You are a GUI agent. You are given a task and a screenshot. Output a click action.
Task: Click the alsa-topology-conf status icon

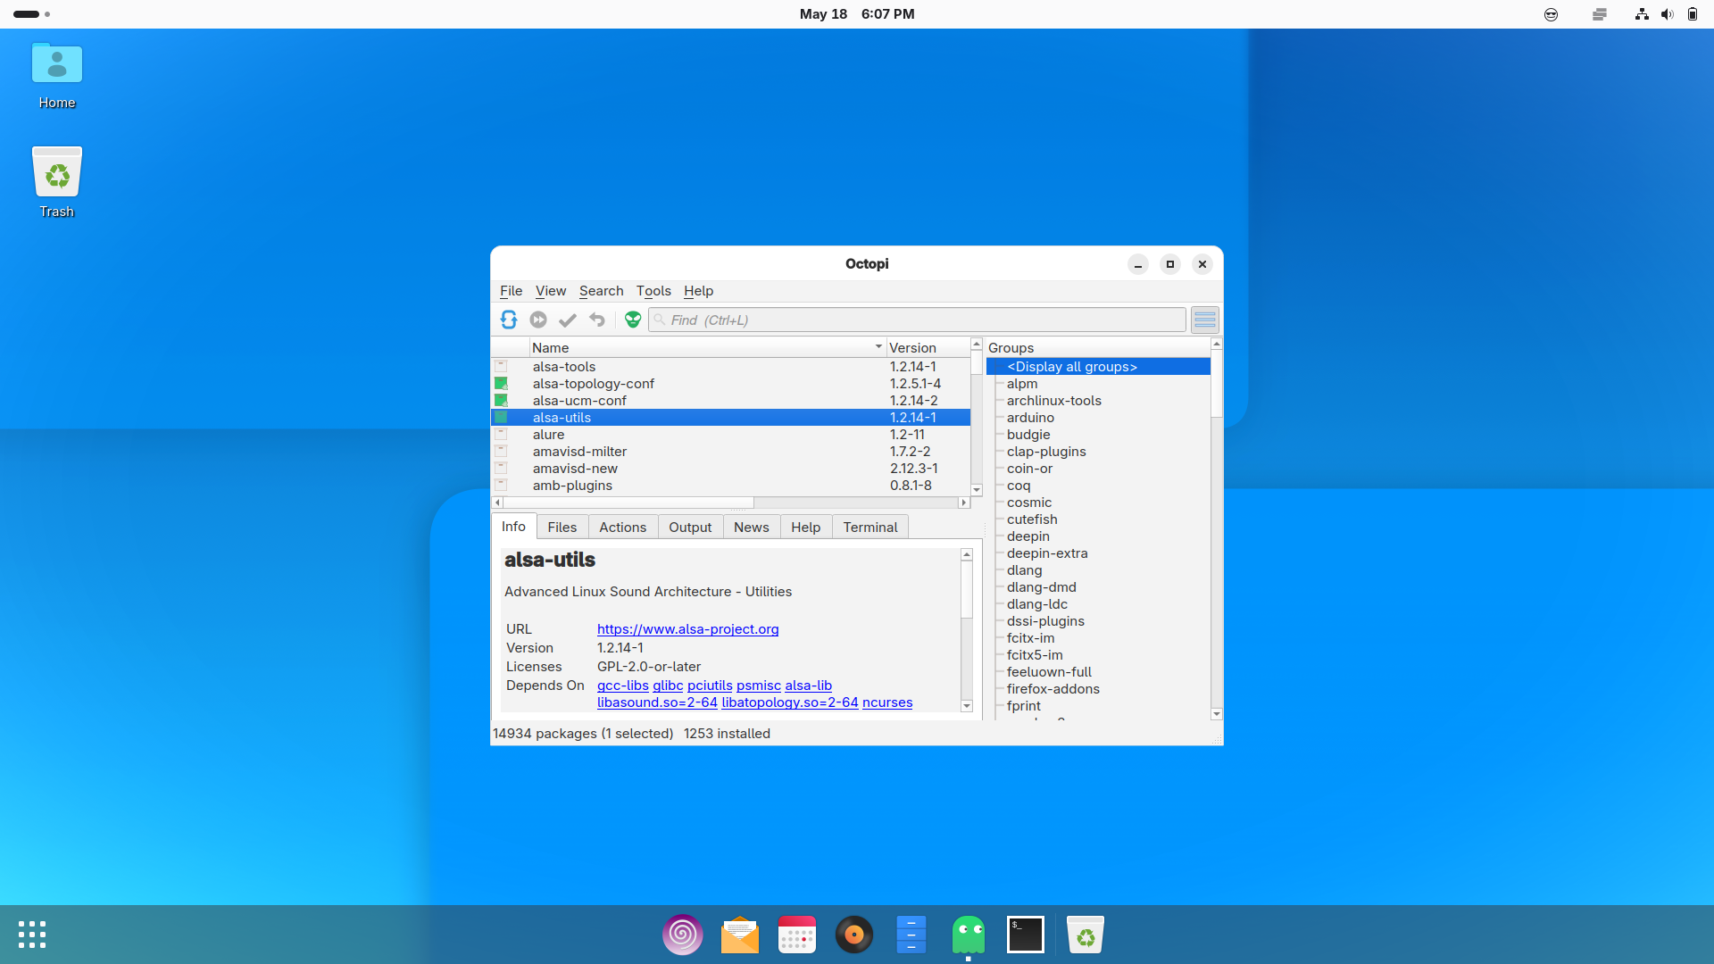(501, 384)
